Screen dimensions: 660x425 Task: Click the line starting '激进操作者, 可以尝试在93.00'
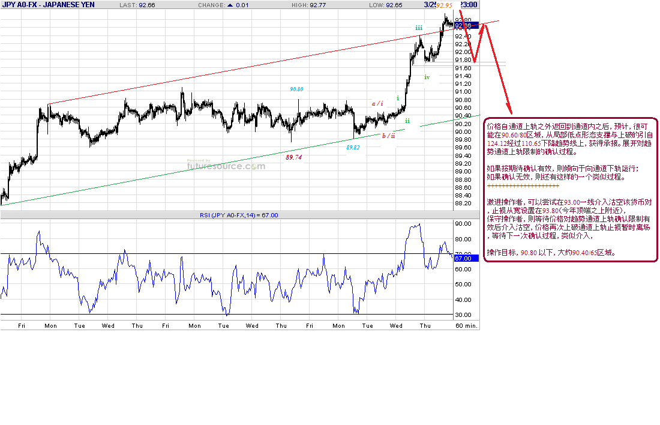(569, 202)
